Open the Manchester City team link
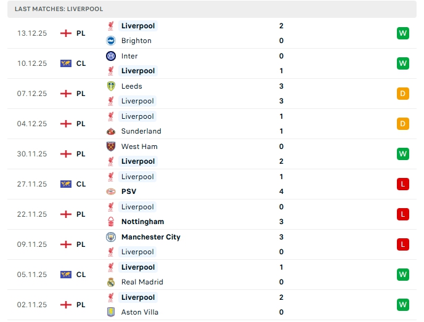The image size is (424, 322). [150, 237]
